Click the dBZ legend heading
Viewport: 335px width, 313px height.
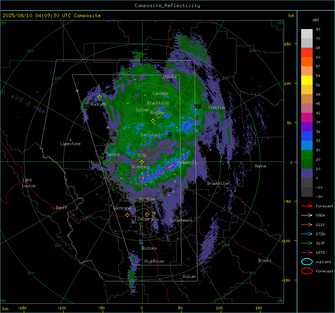click(316, 20)
